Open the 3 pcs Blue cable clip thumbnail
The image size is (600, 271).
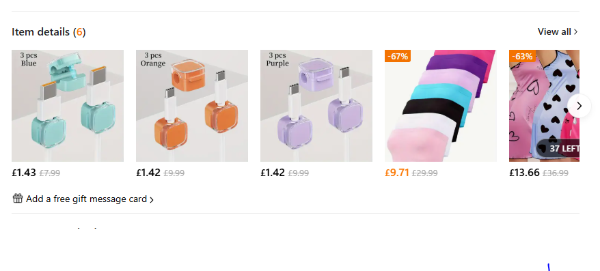[x=68, y=106]
